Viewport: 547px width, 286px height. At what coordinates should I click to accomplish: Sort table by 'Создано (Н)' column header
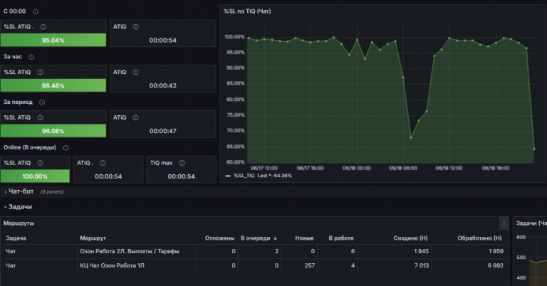(x=410, y=238)
